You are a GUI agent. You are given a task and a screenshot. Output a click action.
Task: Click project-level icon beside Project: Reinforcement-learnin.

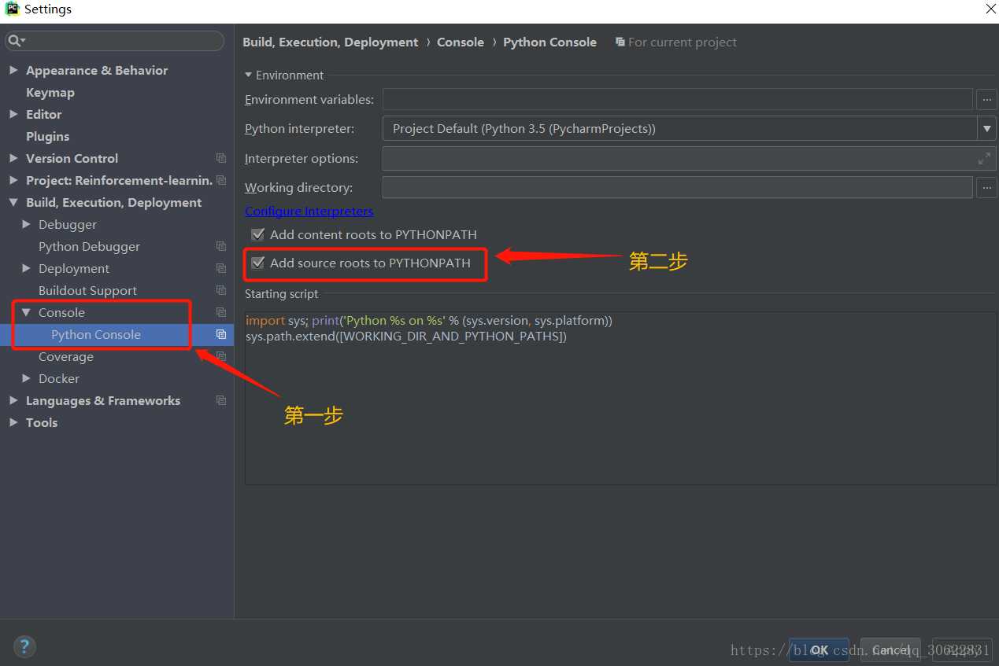[x=221, y=180]
